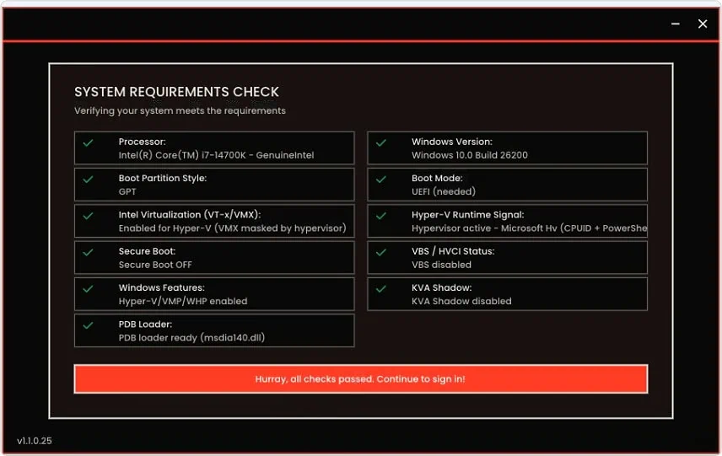Click the Windows Features checkmark

88,288
